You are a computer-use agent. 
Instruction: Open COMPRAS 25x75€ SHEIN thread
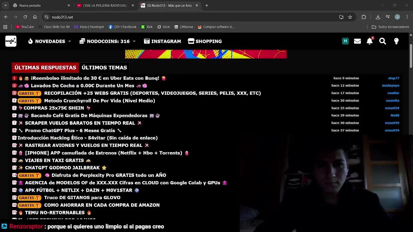54,108
